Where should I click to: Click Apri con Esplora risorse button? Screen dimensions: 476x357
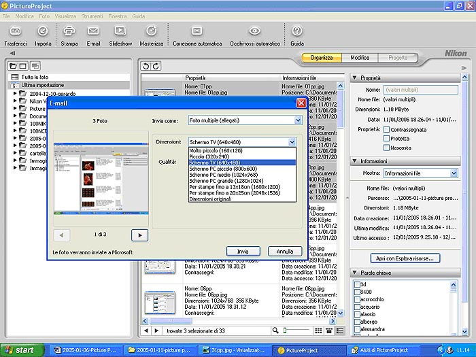[405, 258]
